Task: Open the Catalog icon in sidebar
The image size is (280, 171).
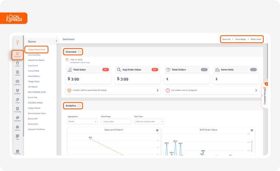Action: point(17,73)
